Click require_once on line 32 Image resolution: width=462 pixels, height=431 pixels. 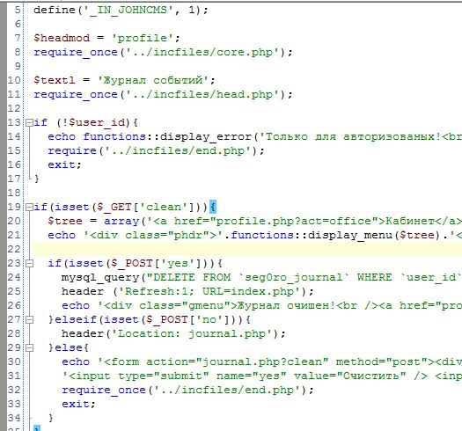tap(104, 390)
